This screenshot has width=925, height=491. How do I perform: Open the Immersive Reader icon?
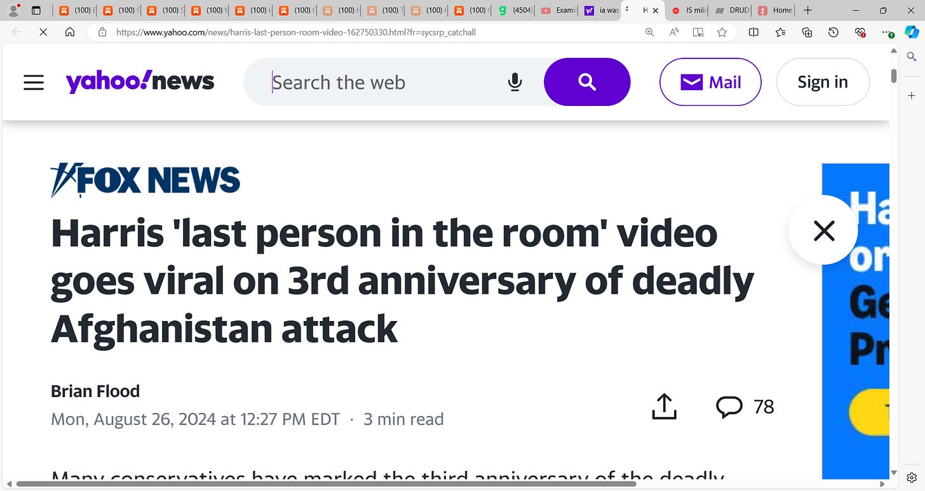[698, 32]
